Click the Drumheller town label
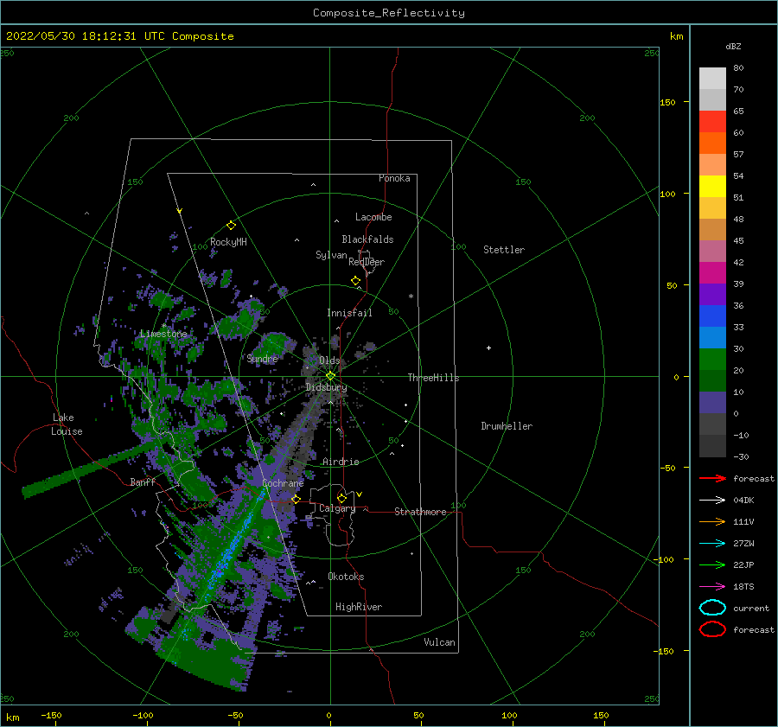Image resolution: width=778 pixels, height=727 pixels. point(507,426)
